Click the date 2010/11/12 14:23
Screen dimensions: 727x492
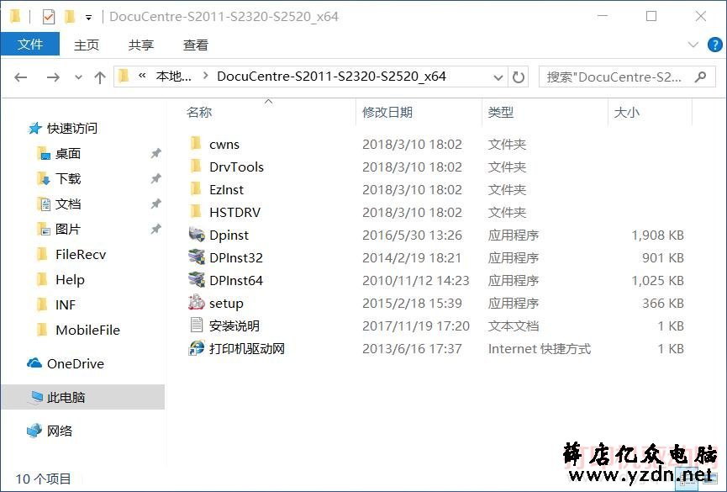(x=416, y=280)
